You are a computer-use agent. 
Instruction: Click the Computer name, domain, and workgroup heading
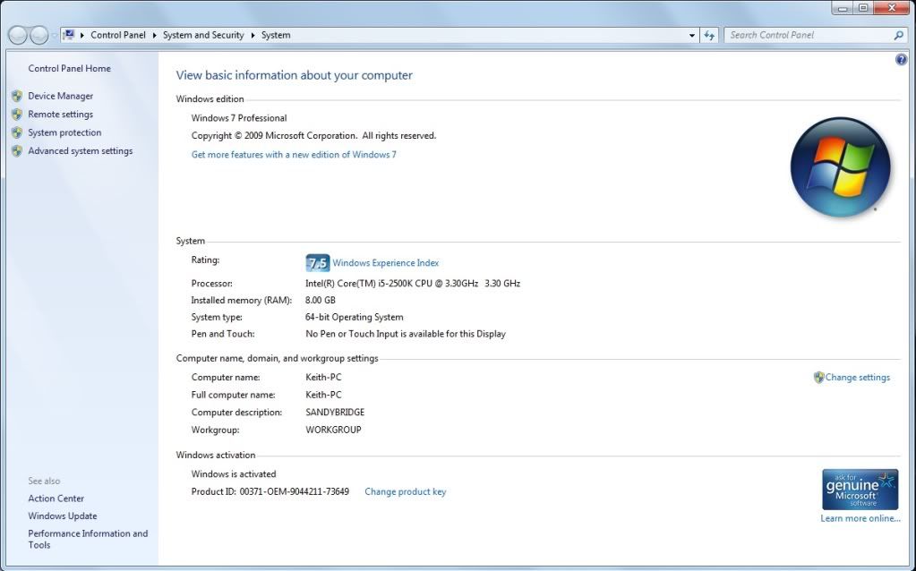tap(277, 359)
